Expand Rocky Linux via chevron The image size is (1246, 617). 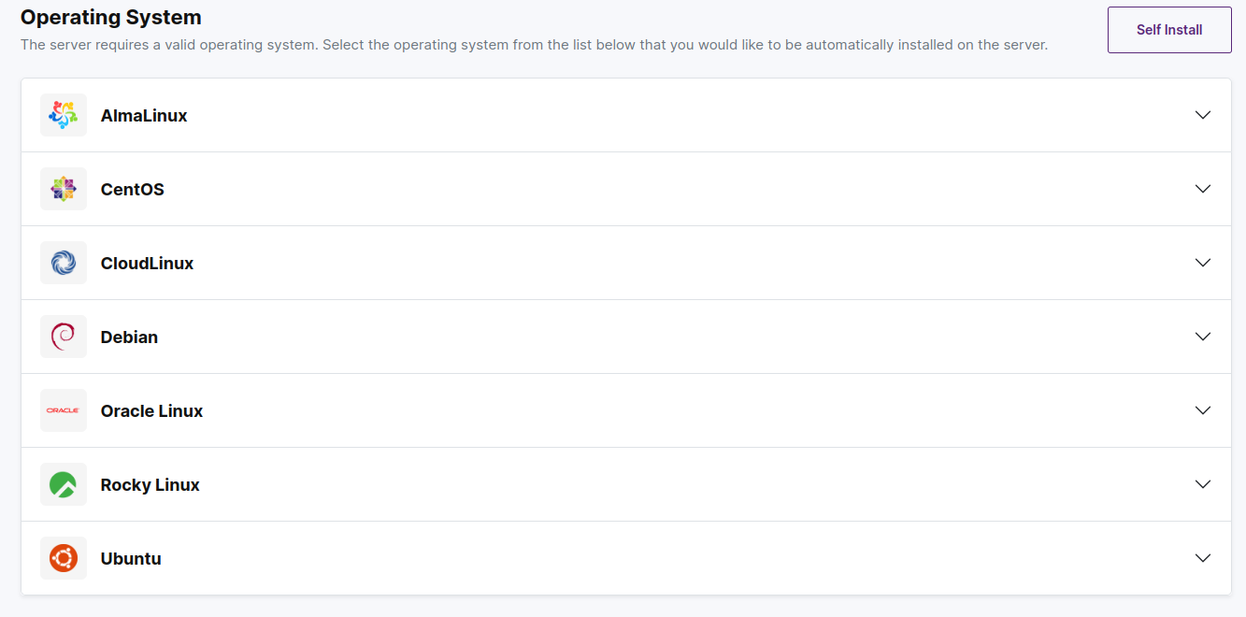pos(1203,484)
